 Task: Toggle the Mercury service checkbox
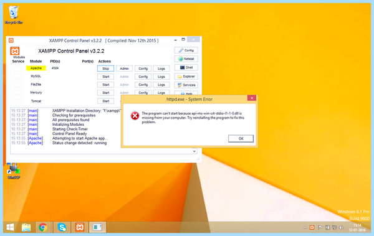(x=19, y=93)
